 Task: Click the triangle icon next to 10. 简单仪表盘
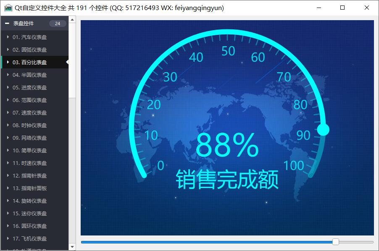click(8, 151)
